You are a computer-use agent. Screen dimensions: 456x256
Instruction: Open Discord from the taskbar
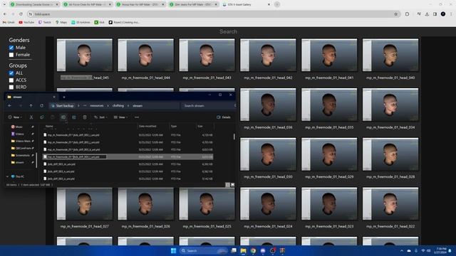click(263, 250)
